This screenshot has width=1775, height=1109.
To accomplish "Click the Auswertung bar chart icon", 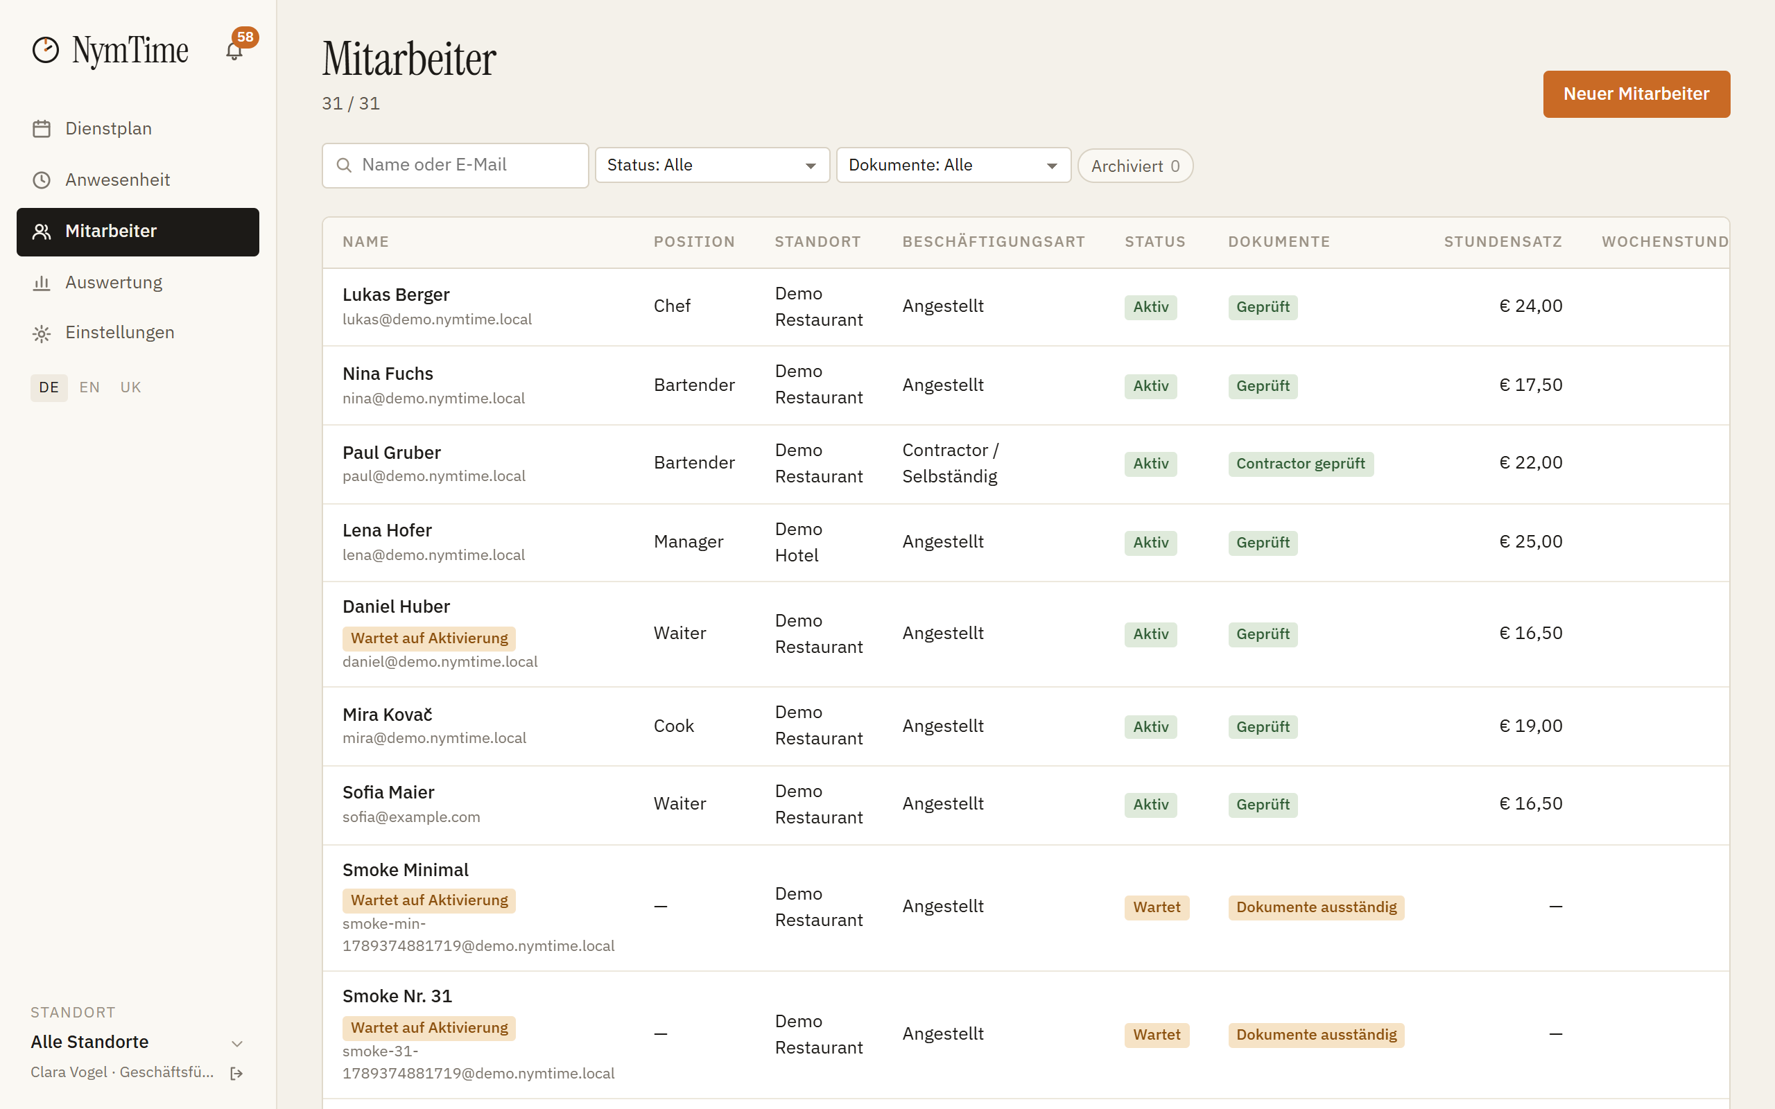I will (42, 283).
